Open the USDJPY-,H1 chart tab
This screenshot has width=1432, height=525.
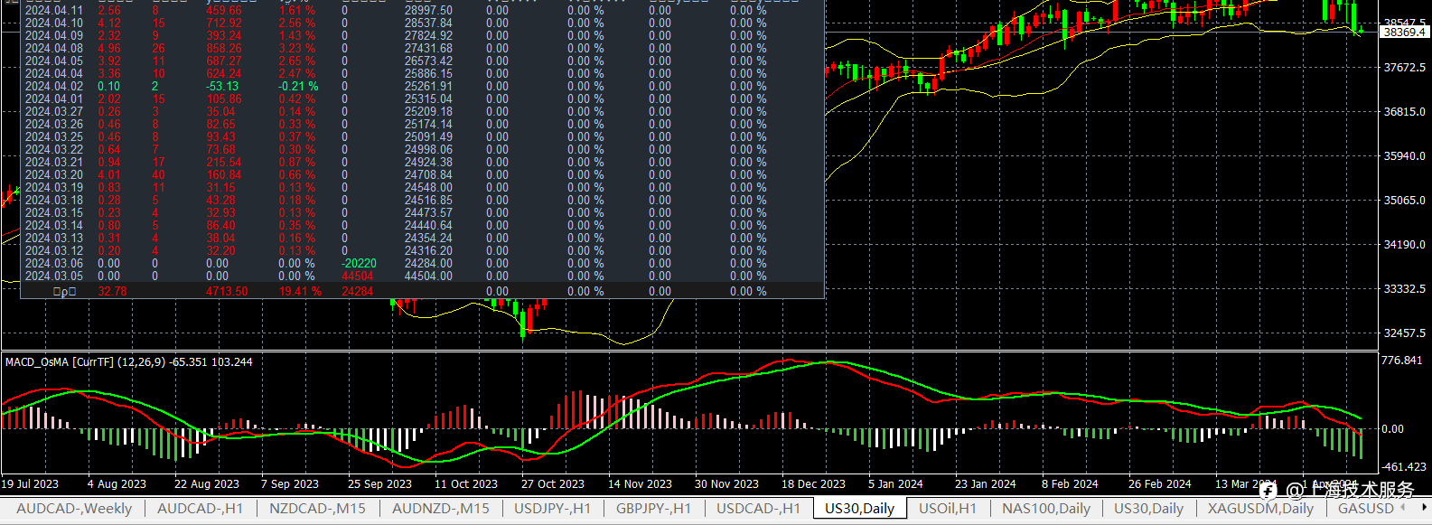pos(552,509)
